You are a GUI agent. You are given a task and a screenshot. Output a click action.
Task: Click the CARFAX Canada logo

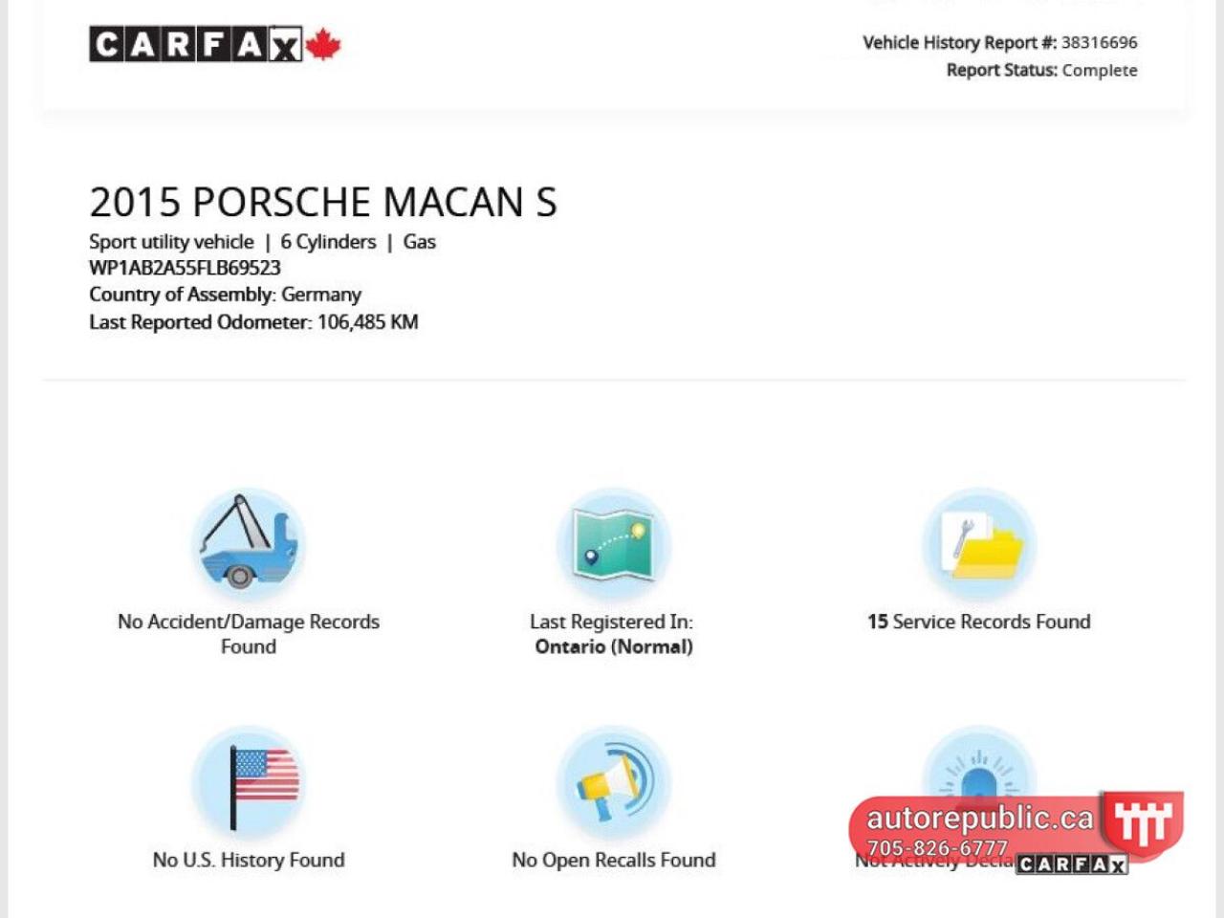[x=215, y=44]
